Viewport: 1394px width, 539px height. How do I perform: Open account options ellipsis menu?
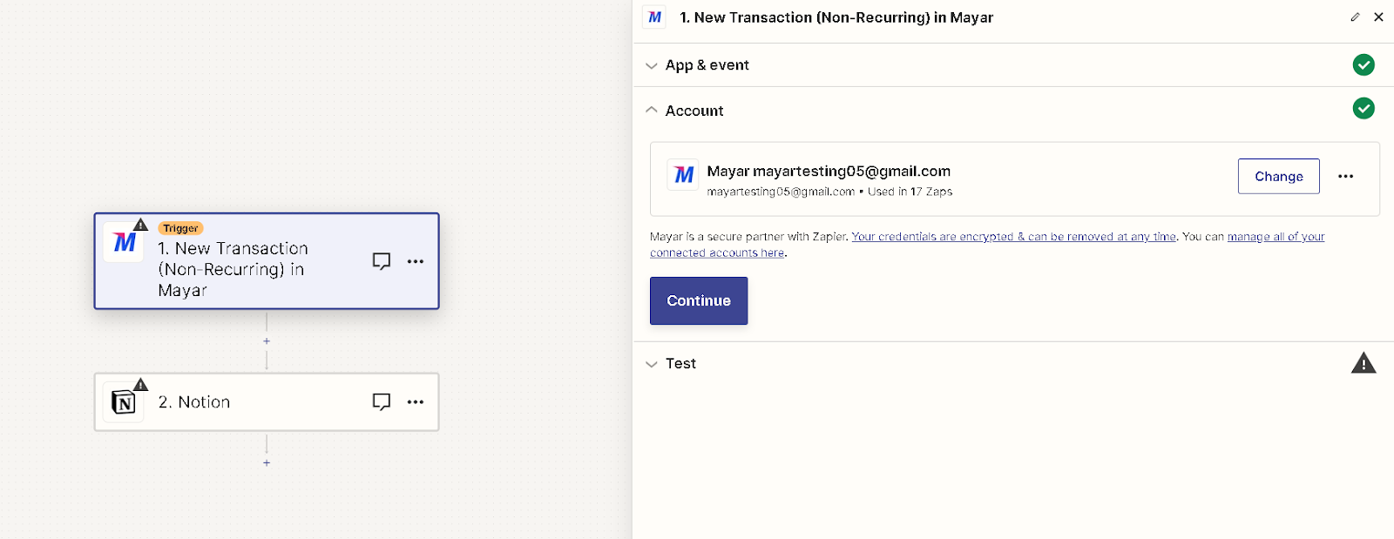(1346, 177)
